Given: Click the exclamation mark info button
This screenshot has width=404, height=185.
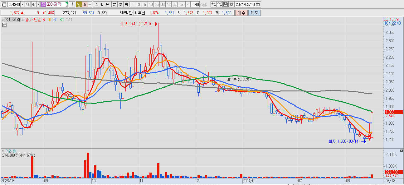Looking at the screenshot, I should pyautogui.click(x=72, y=4).
